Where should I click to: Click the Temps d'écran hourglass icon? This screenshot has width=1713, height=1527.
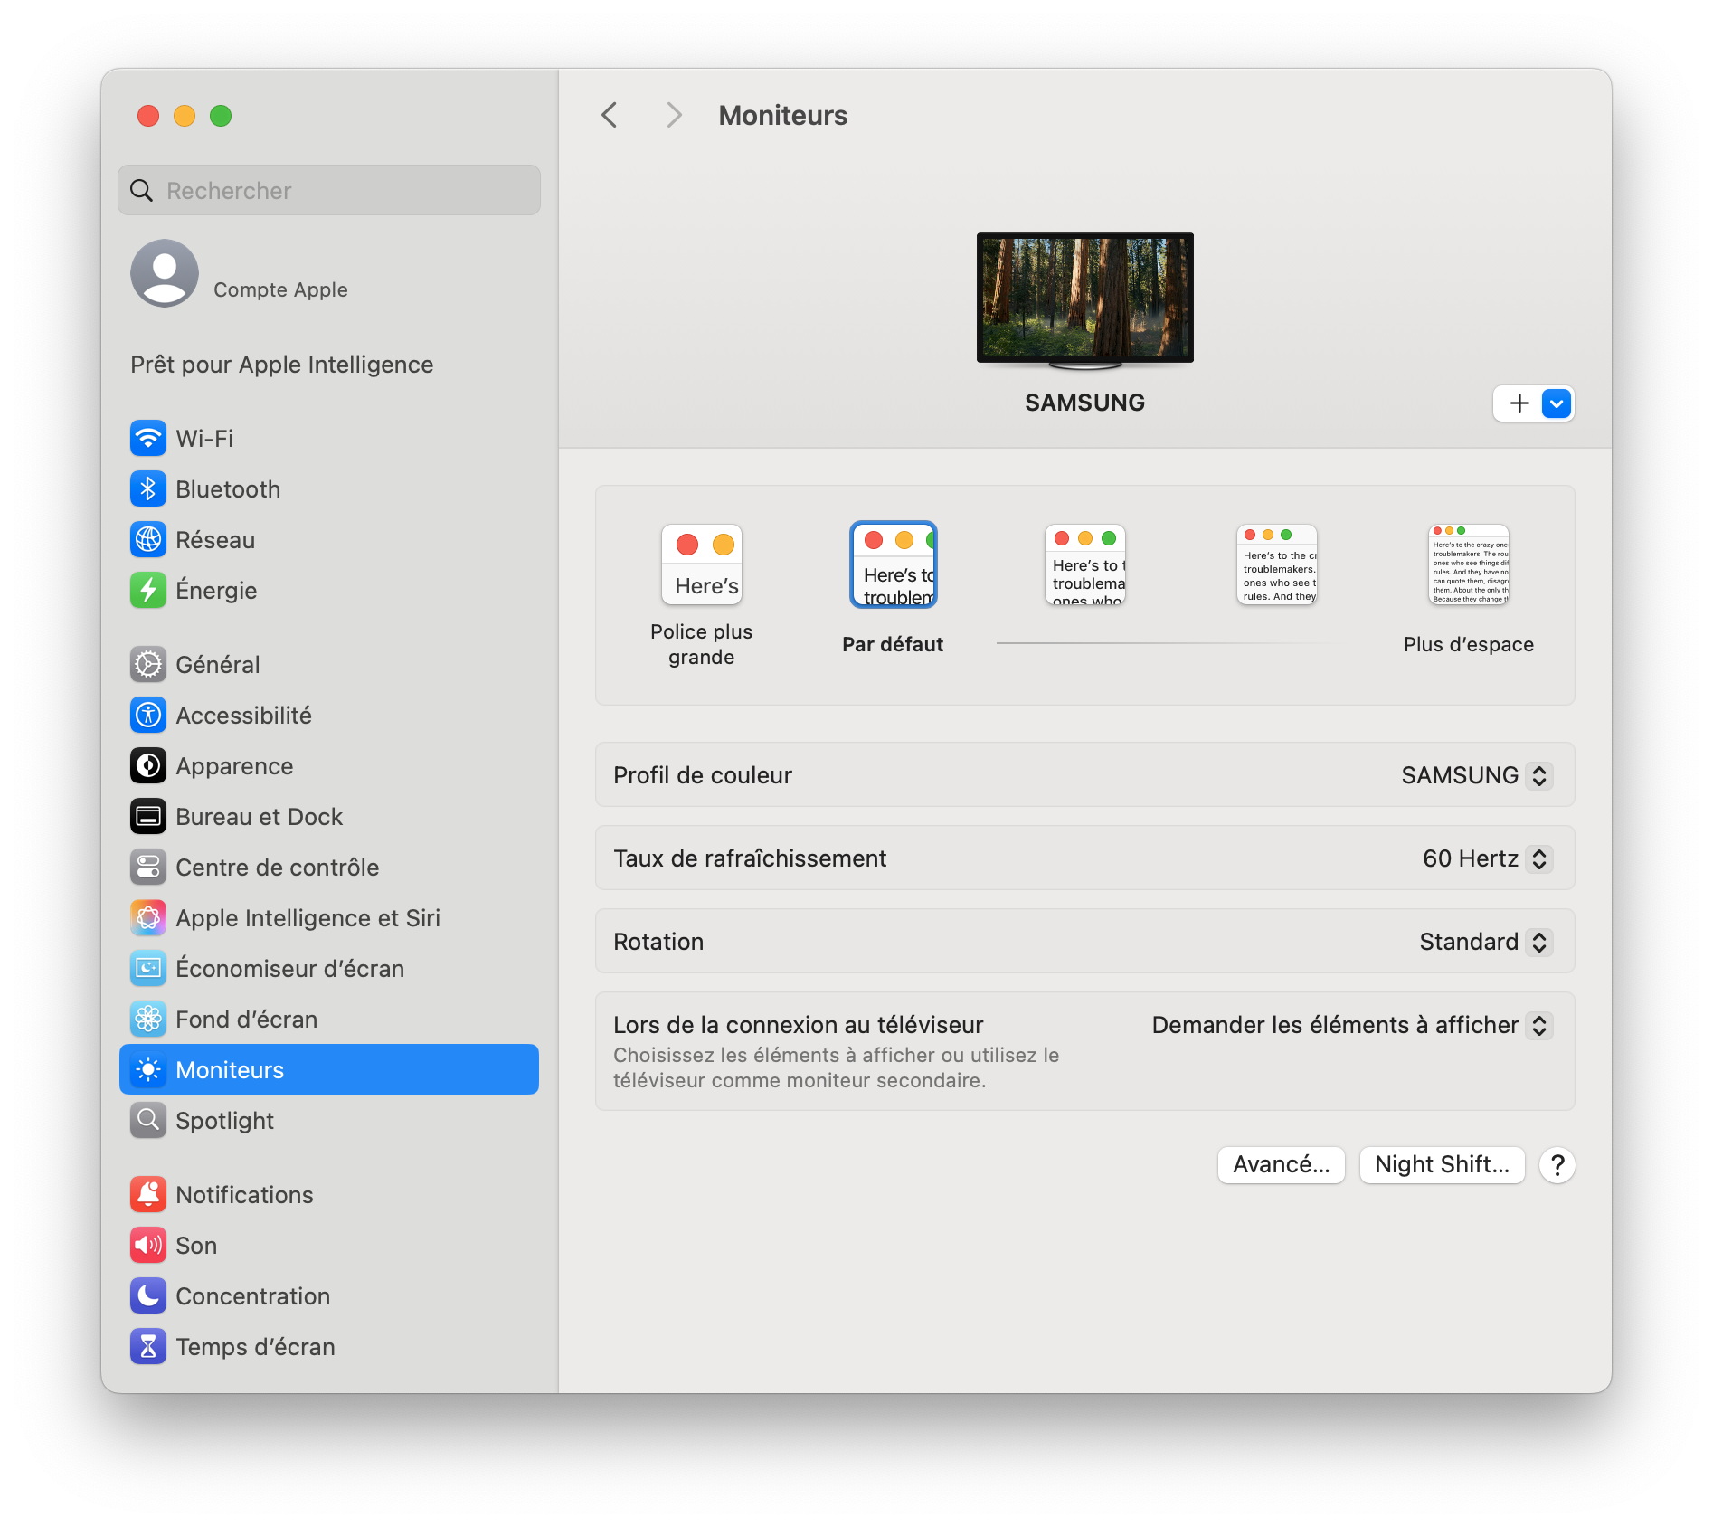click(148, 1347)
